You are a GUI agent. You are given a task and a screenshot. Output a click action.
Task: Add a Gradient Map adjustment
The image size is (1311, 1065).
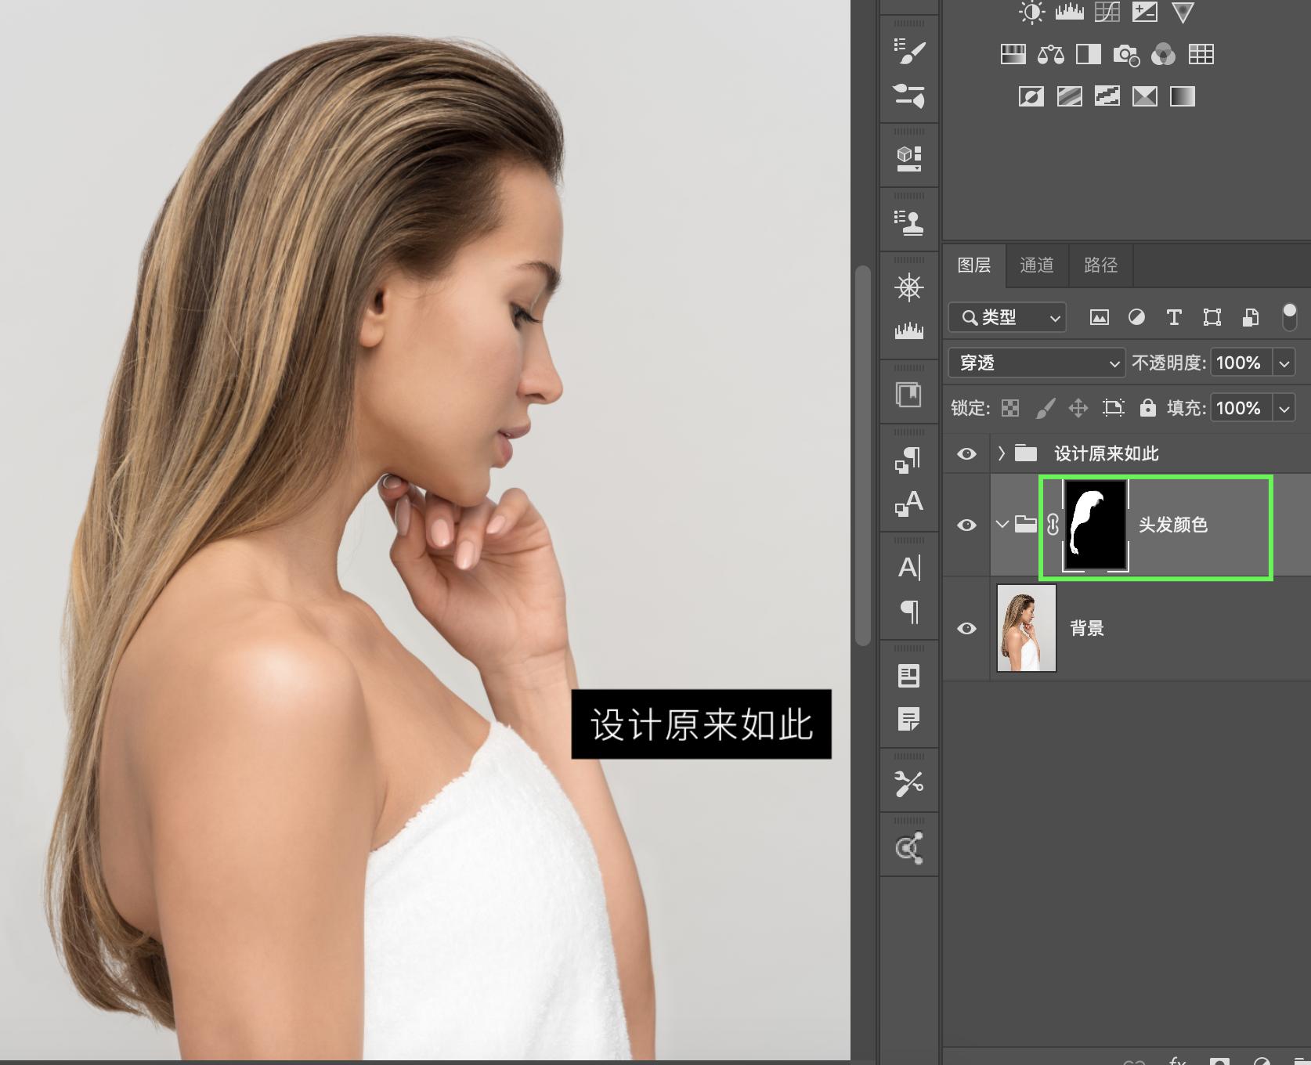[1182, 96]
